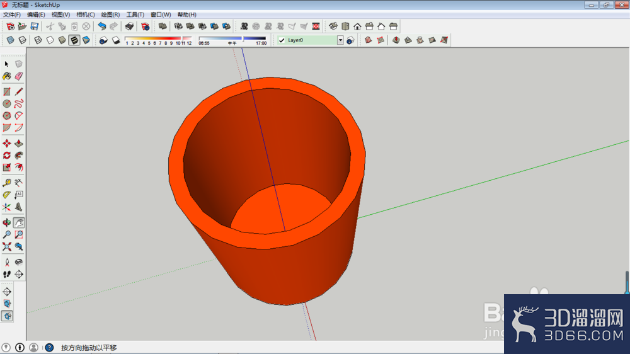Save the model with floppy icon

click(34, 26)
